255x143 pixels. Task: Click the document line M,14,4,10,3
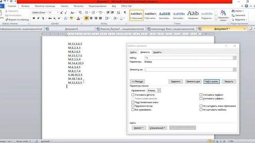[x=76, y=63]
